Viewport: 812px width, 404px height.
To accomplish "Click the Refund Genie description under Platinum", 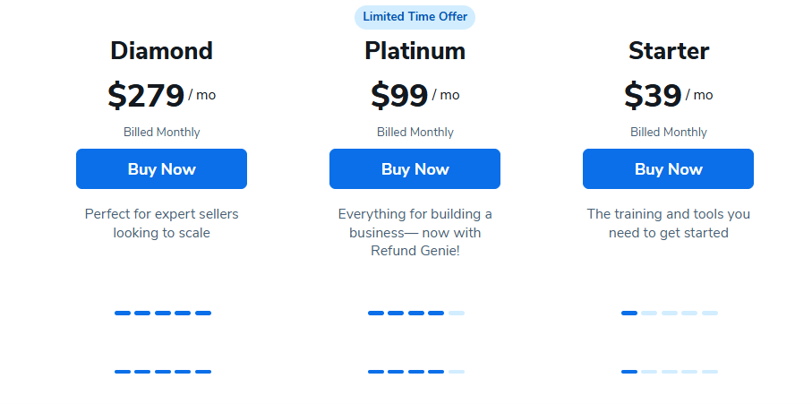I will click(415, 233).
